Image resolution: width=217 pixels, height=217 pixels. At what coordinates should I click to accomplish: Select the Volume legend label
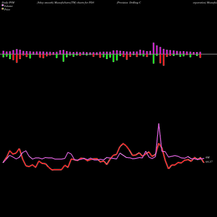click(x=8, y=6)
